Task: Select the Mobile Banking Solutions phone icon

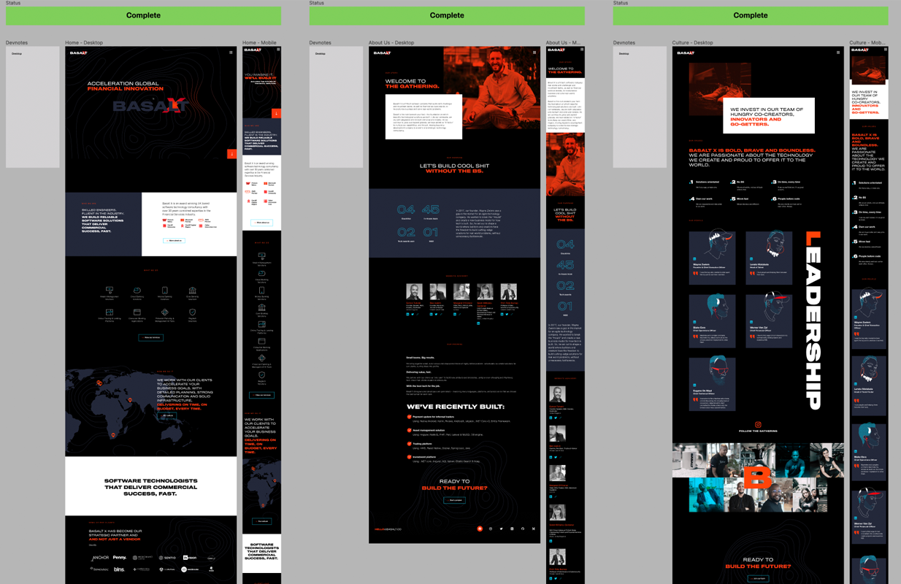Action: pos(165,290)
